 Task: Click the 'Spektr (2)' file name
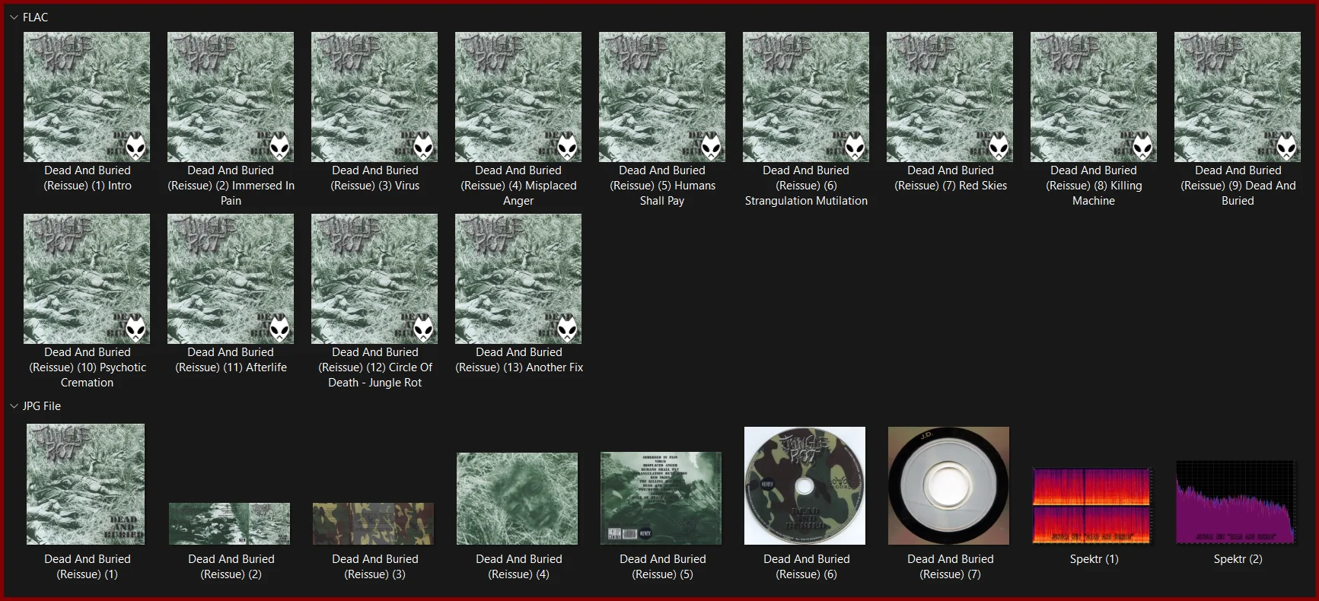click(1238, 559)
